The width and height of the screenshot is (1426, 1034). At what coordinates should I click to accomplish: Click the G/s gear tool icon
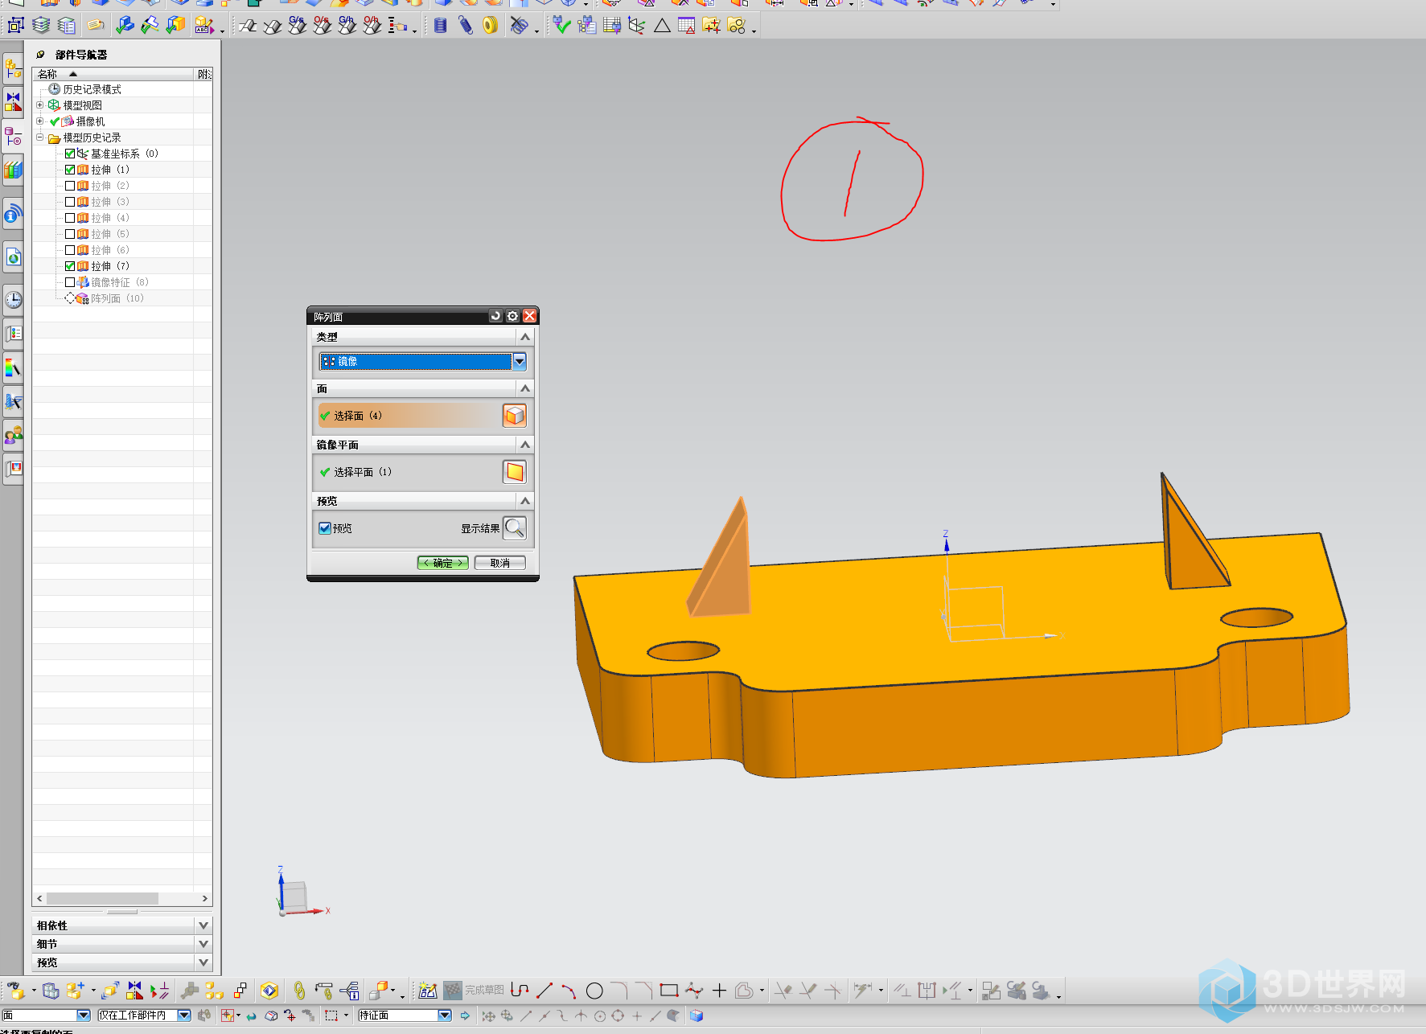(298, 26)
